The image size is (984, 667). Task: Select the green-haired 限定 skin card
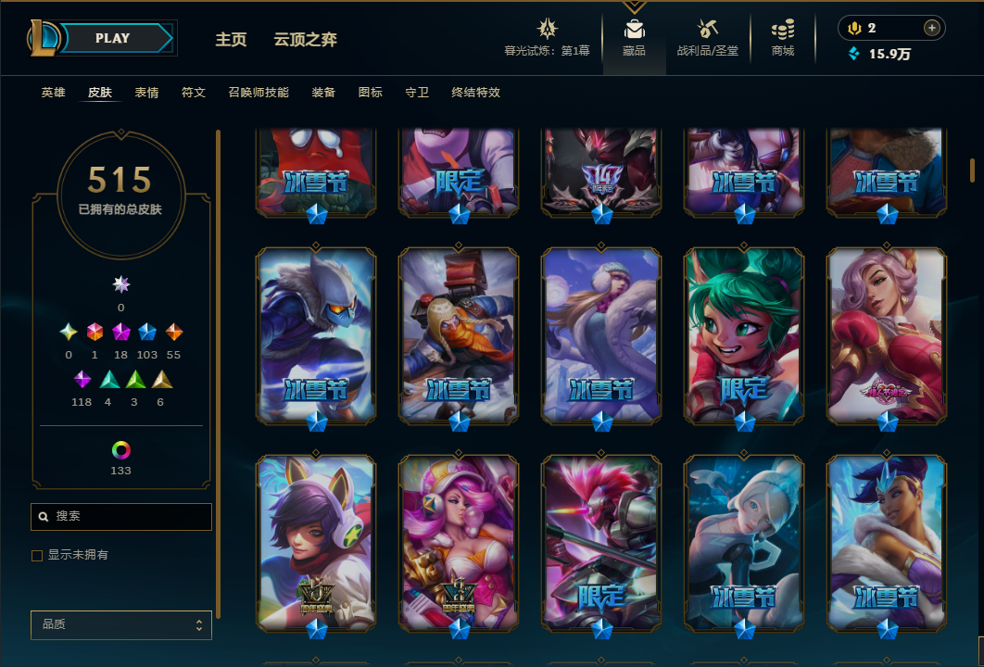[x=744, y=335]
